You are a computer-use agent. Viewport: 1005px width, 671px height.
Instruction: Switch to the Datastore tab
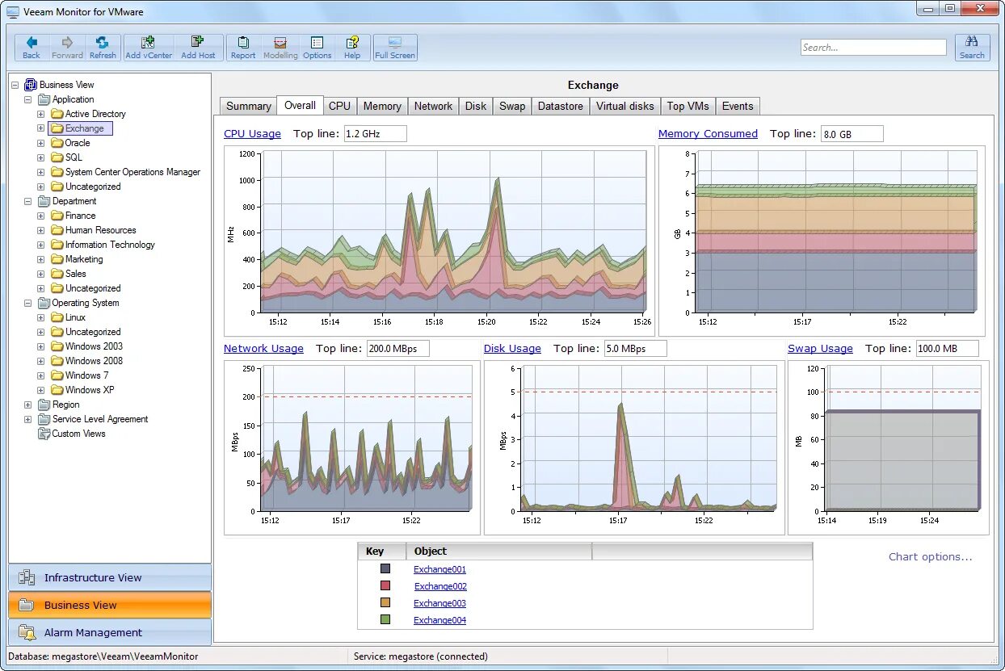coord(560,106)
